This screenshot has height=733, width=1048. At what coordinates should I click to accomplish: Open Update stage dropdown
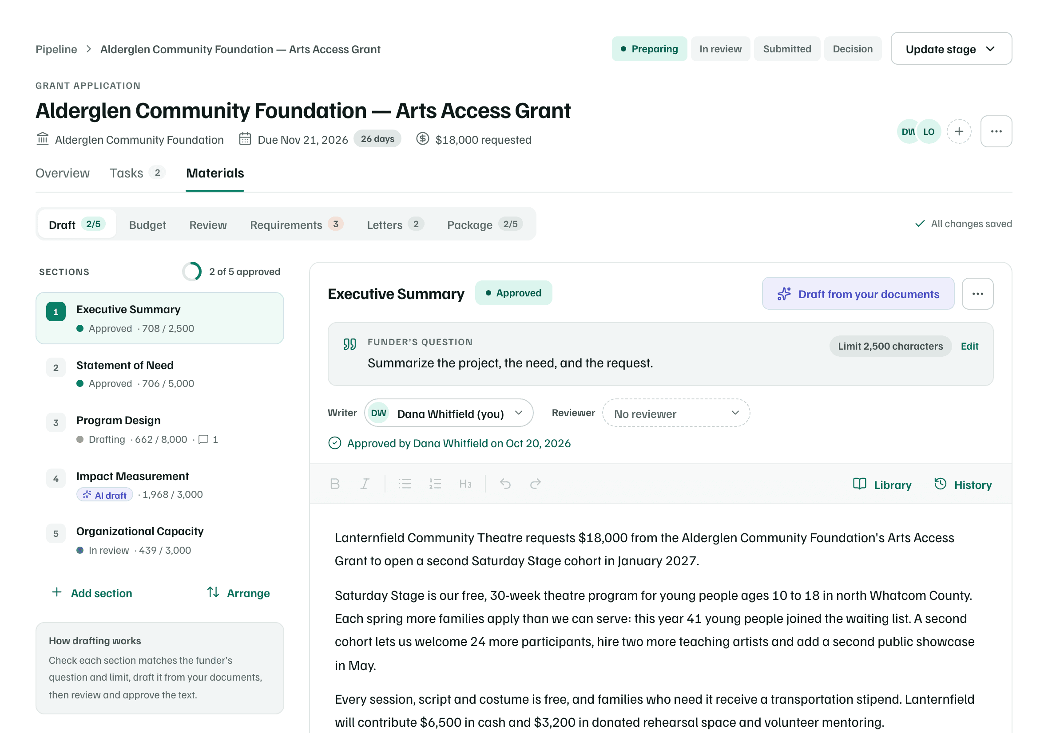[x=951, y=49]
